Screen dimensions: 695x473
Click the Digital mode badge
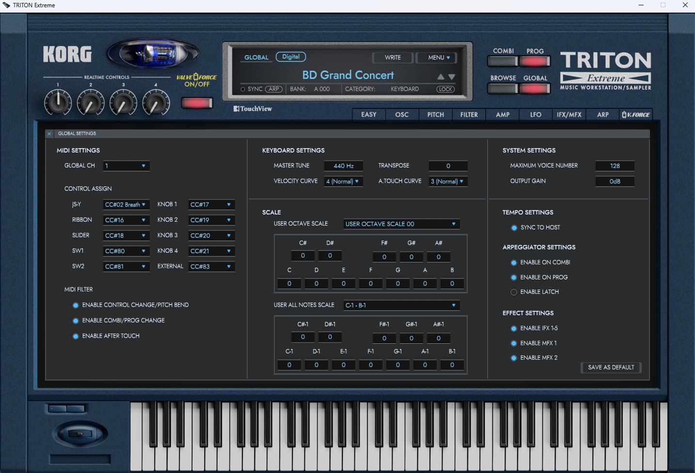[291, 57]
